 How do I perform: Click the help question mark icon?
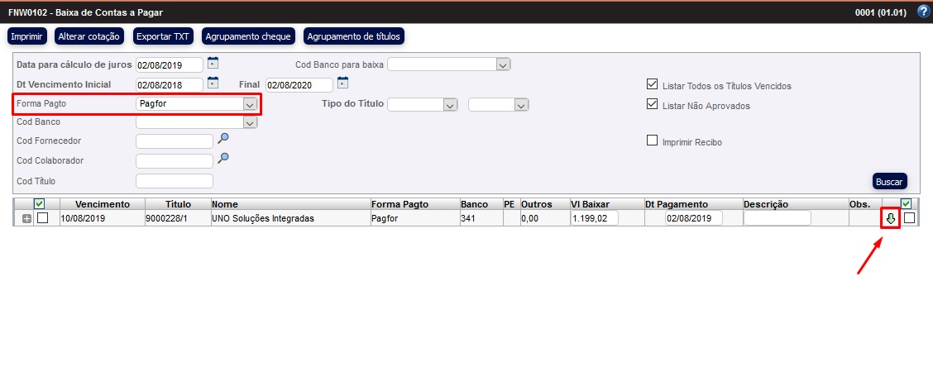tap(923, 12)
